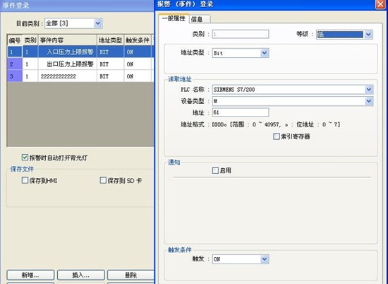Enable the 通知 启用 checkbox
The height and width of the screenshot is (284, 388).
tap(215, 170)
